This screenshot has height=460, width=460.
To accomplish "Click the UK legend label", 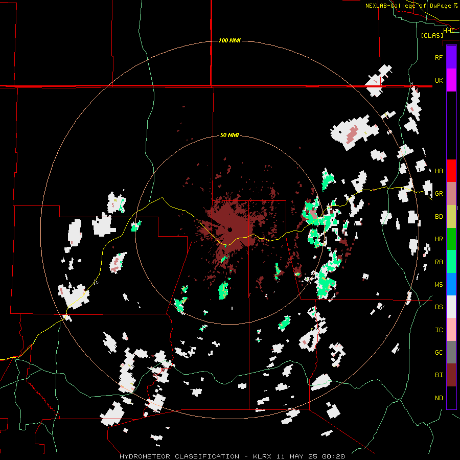I will [439, 80].
